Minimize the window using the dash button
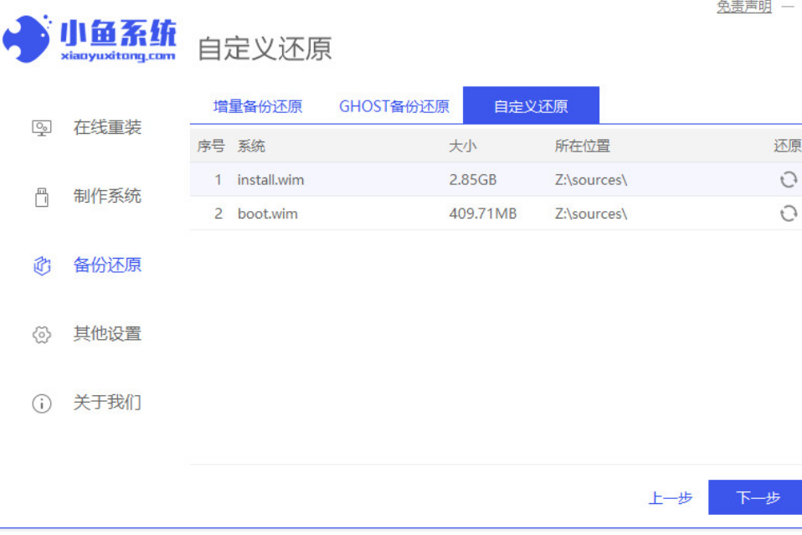Viewport: 802px width, 535px height. coord(788,7)
